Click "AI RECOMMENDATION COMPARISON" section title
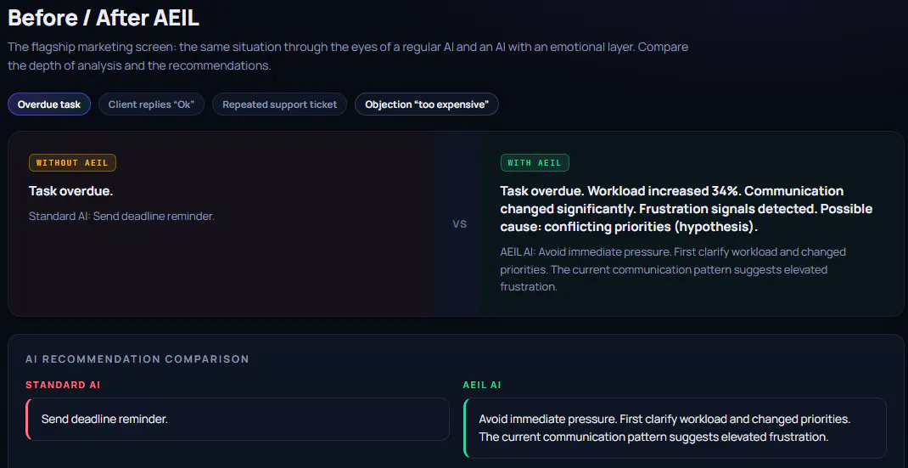This screenshot has height=468, width=908. pyautogui.click(x=137, y=359)
